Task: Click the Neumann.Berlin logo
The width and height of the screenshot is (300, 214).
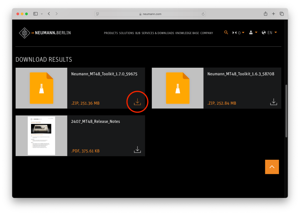Action: tap(45, 33)
